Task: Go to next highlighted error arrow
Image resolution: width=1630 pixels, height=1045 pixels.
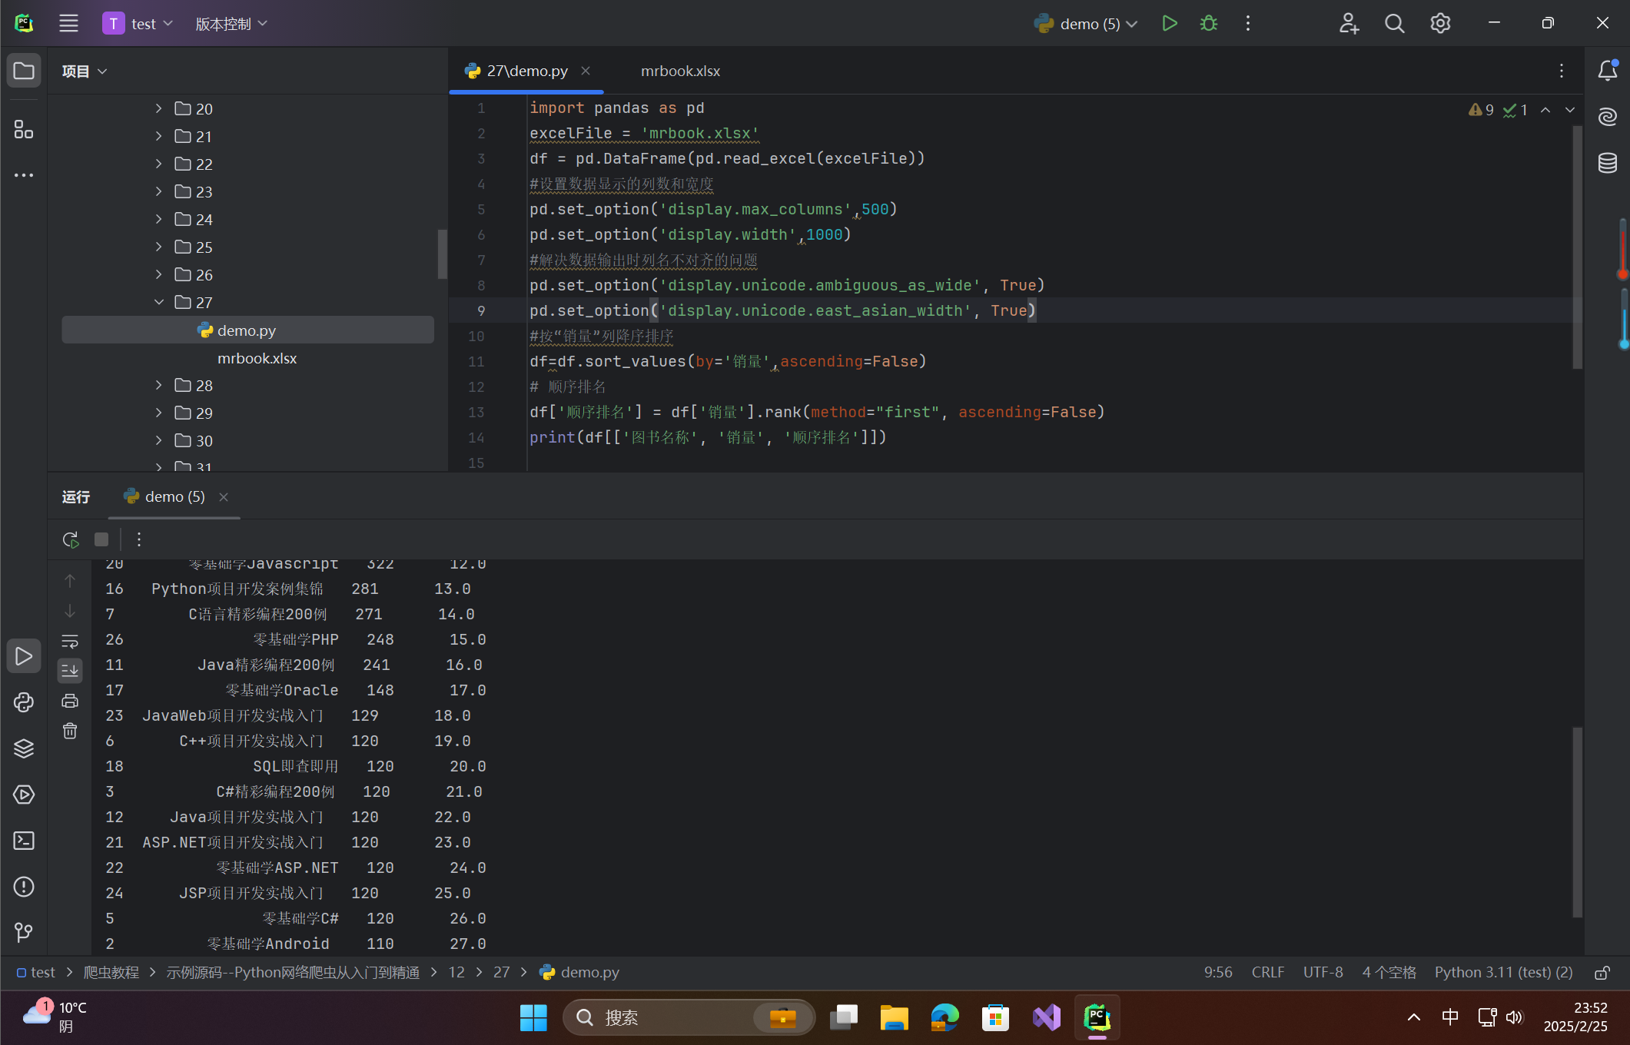Action: [1570, 110]
